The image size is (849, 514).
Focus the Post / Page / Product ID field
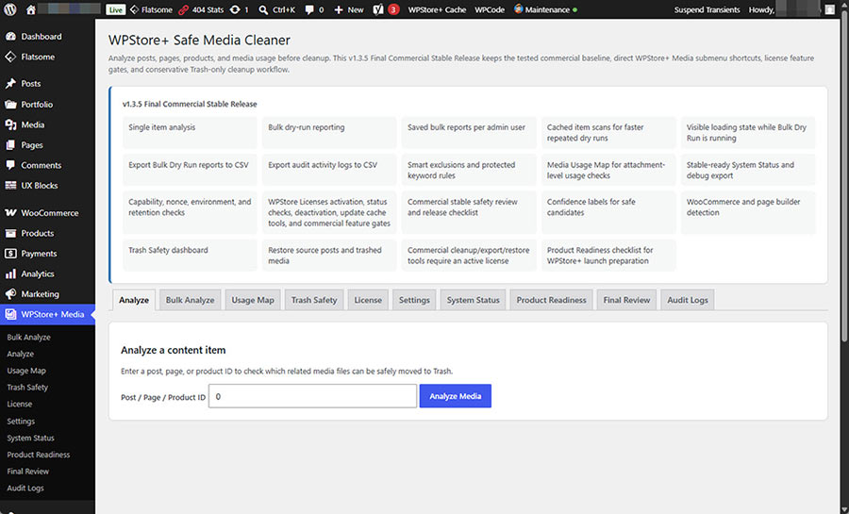312,396
